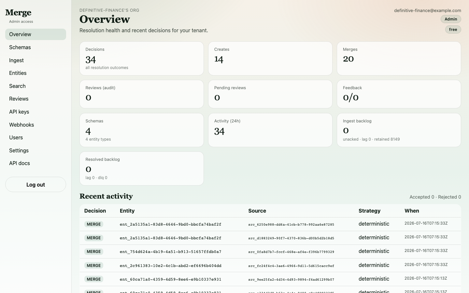Open API docs link
The height and width of the screenshot is (293, 469).
click(x=36, y=163)
